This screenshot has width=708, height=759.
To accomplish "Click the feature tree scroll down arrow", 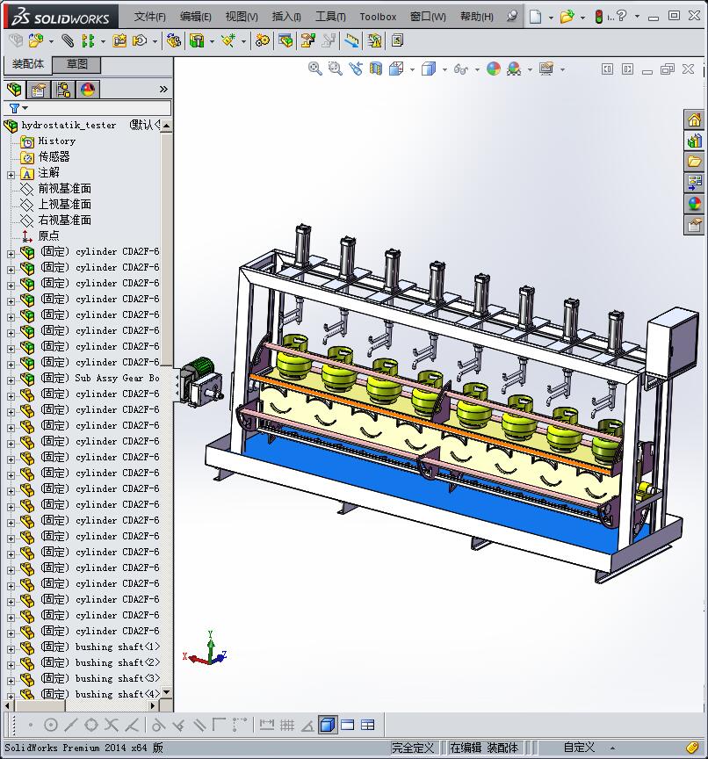I will point(167,693).
